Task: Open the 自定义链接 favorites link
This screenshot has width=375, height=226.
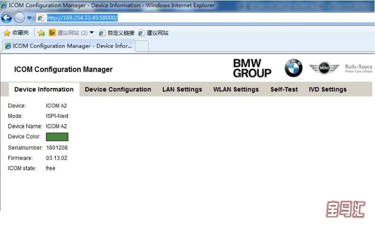Action: tap(117, 33)
